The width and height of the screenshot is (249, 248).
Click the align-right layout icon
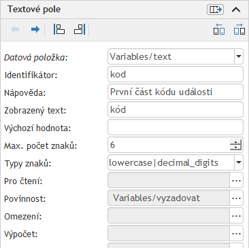(x=80, y=29)
